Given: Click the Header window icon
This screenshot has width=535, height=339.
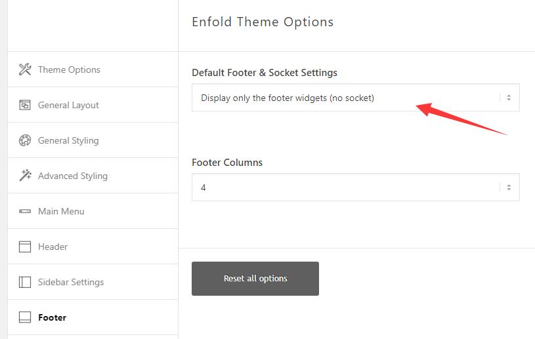Looking at the screenshot, I should [25, 247].
